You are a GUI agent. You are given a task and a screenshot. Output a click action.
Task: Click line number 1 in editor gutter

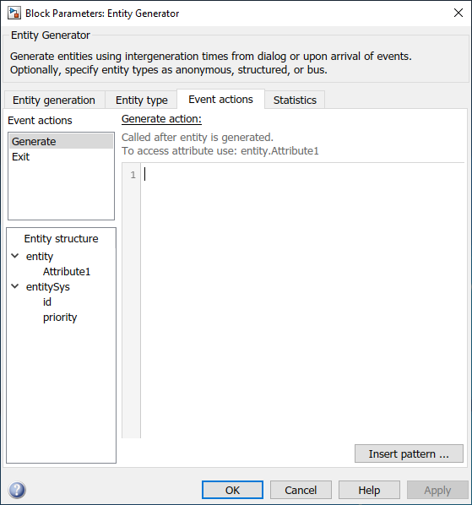pyautogui.click(x=133, y=175)
